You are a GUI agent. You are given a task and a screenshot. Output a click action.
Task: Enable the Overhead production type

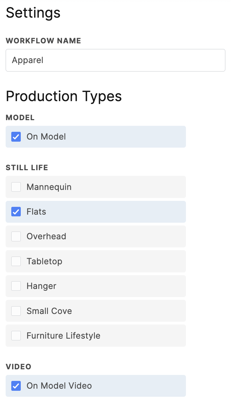pos(16,236)
